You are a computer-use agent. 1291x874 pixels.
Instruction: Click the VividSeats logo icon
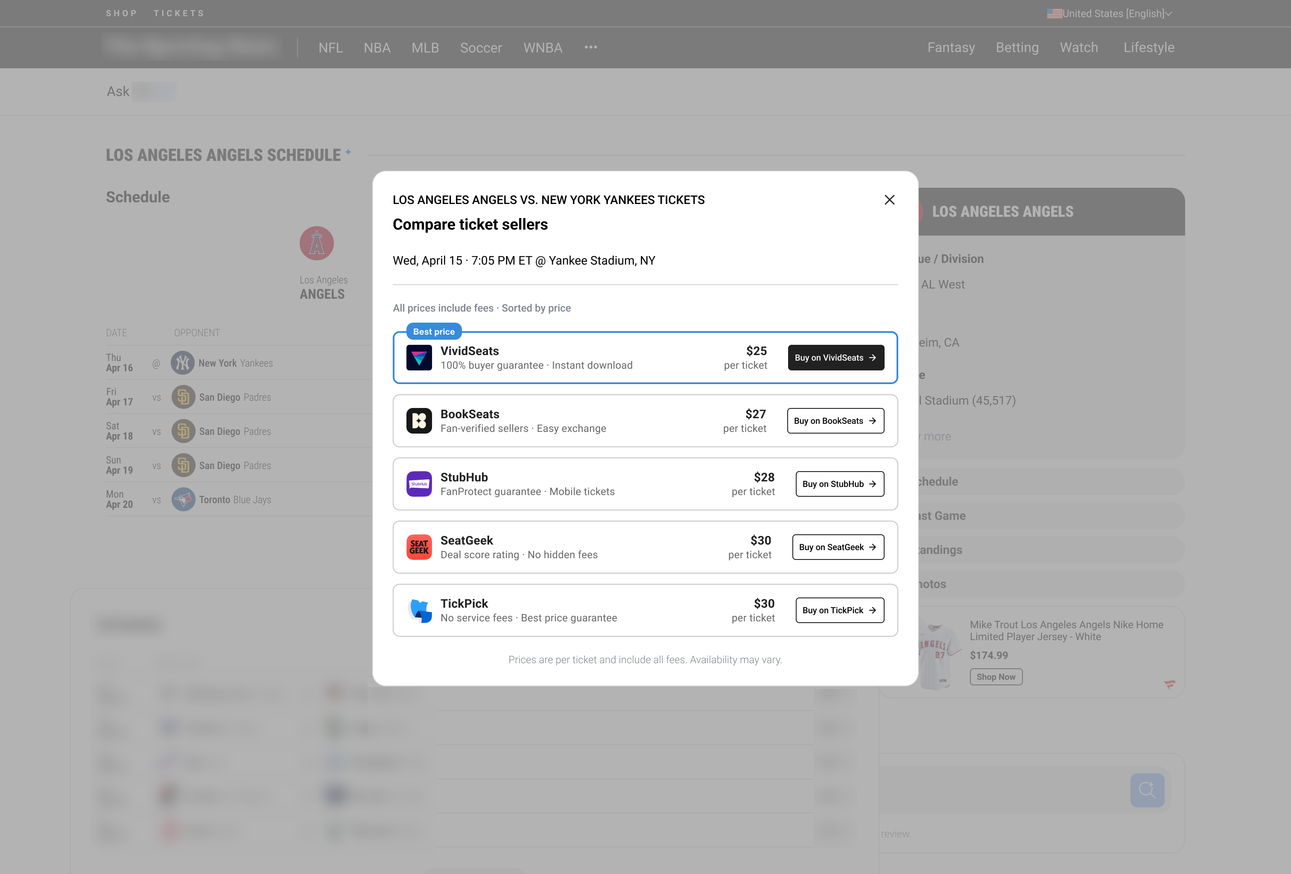coord(419,358)
